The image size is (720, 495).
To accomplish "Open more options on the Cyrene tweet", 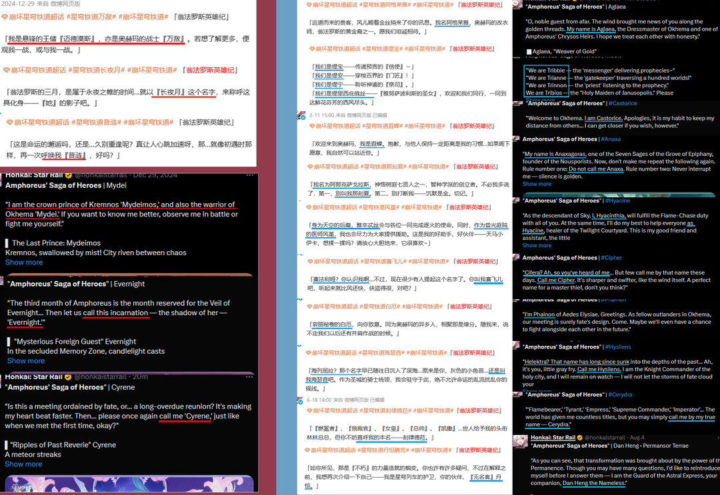I will coord(250,376).
